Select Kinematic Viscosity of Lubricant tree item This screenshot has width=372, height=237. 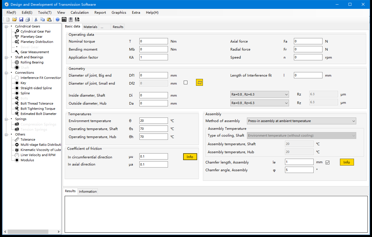pyautogui.click(x=41, y=150)
